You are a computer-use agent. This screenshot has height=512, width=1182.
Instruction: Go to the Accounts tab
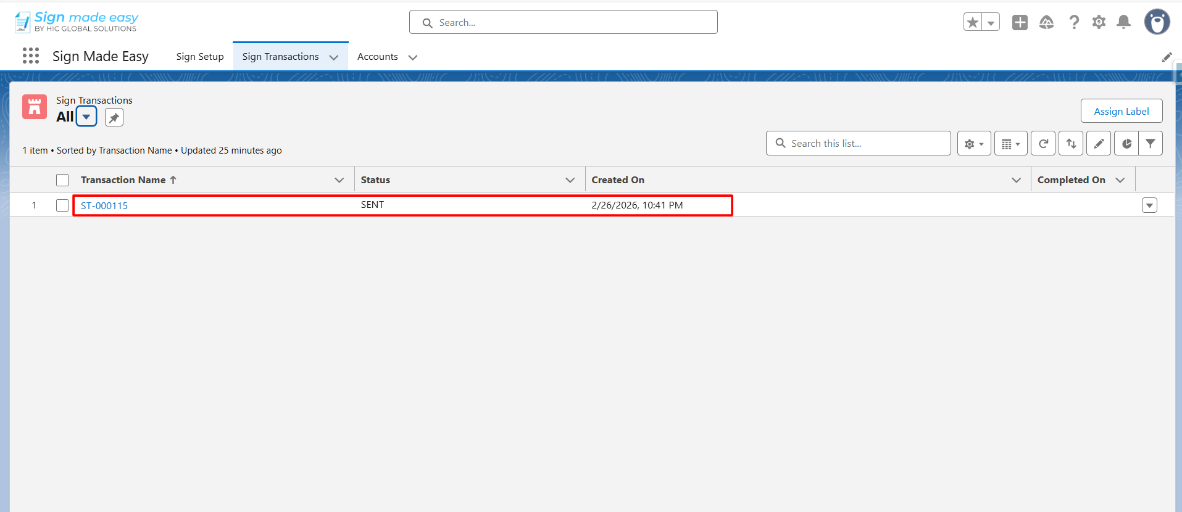[377, 57]
